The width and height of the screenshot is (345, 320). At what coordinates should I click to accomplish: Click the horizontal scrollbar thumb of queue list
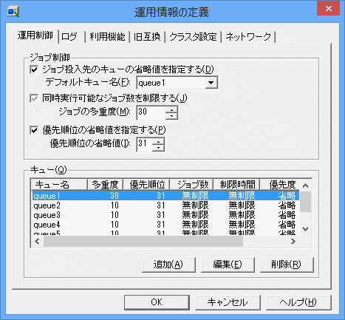pyautogui.click(x=143, y=241)
